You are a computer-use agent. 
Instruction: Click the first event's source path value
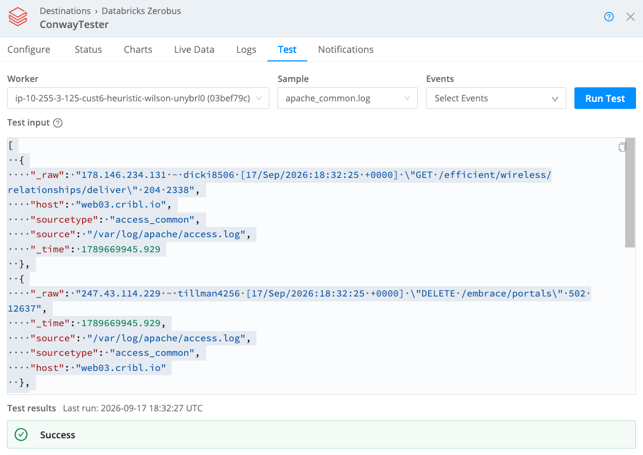click(166, 235)
